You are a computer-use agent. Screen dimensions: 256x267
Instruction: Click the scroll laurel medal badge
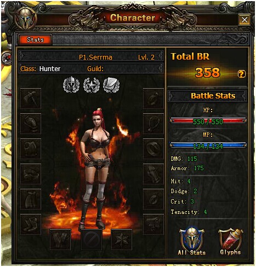click(x=111, y=85)
